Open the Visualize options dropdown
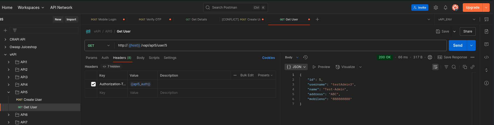Image resolution: width=494 pixels, height=125 pixels. [x=360, y=67]
